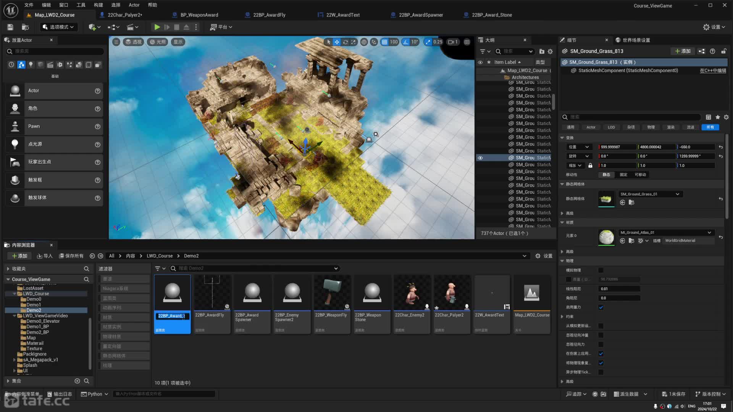The width and height of the screenshot is (733, 412).
Task: Select the Lights category in Place Actors
Action: tap(31, 65)
